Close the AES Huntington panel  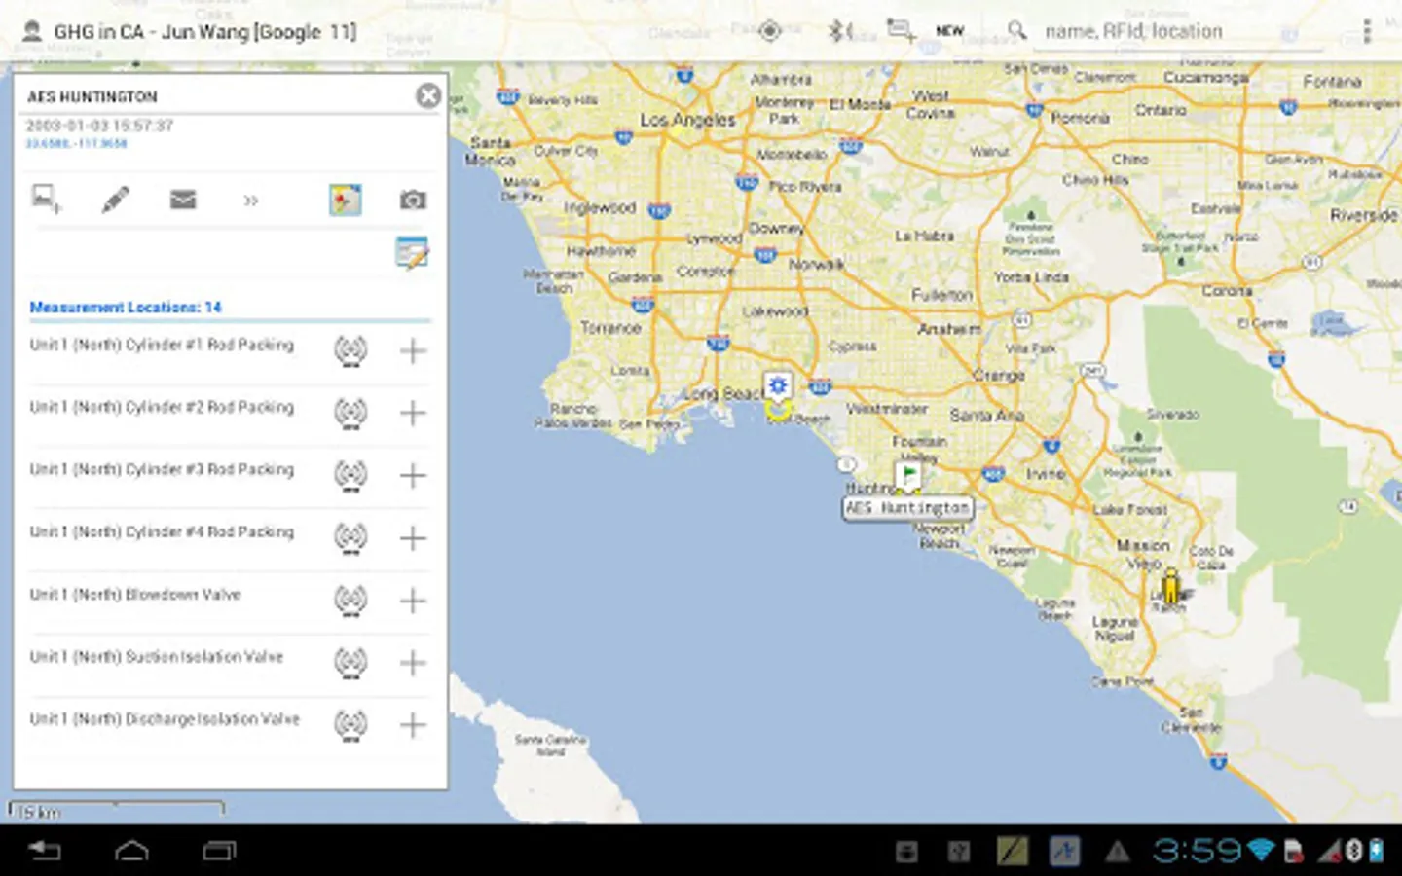(427, 95)
